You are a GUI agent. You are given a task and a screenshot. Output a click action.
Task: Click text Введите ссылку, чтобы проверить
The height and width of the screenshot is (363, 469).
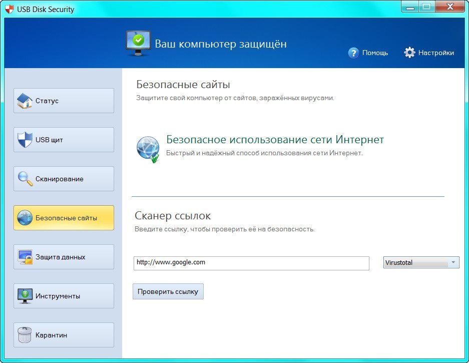tap(225, 229)
